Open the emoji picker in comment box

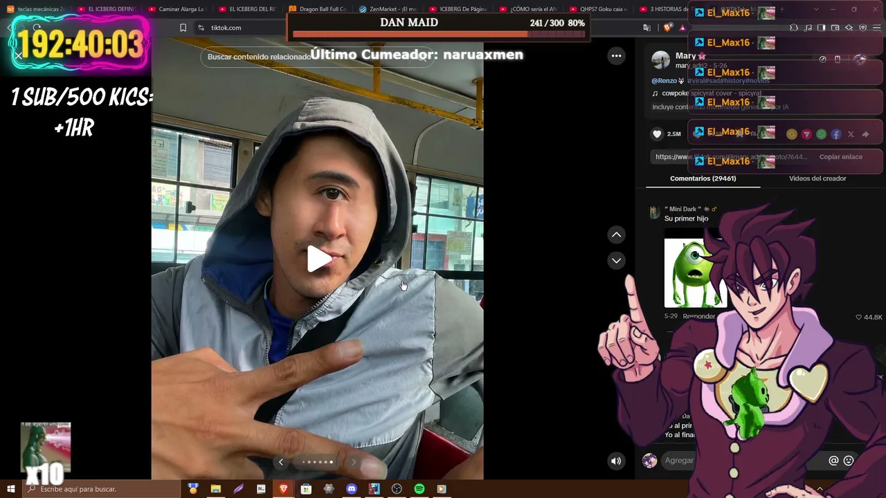coord(849,461)
